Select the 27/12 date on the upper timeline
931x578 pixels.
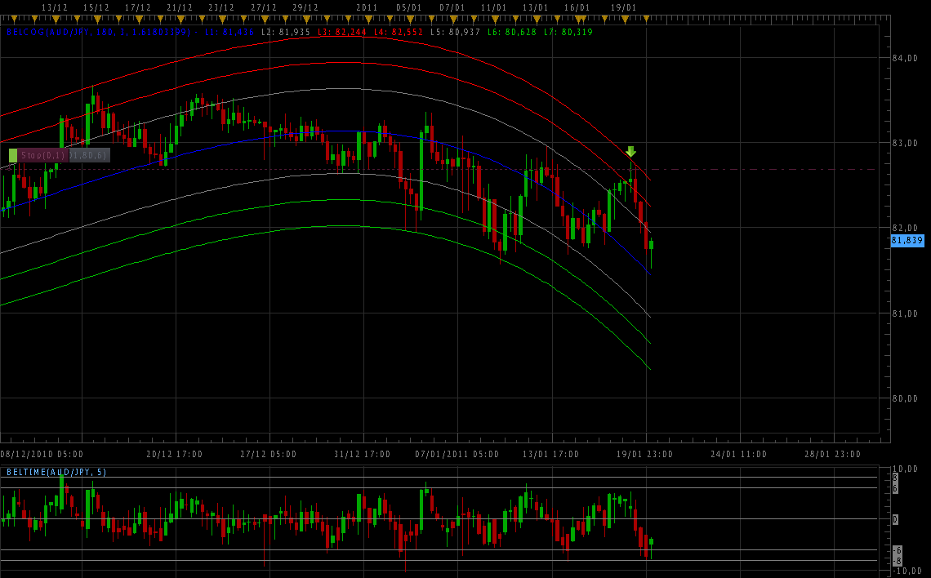[264, 8]
